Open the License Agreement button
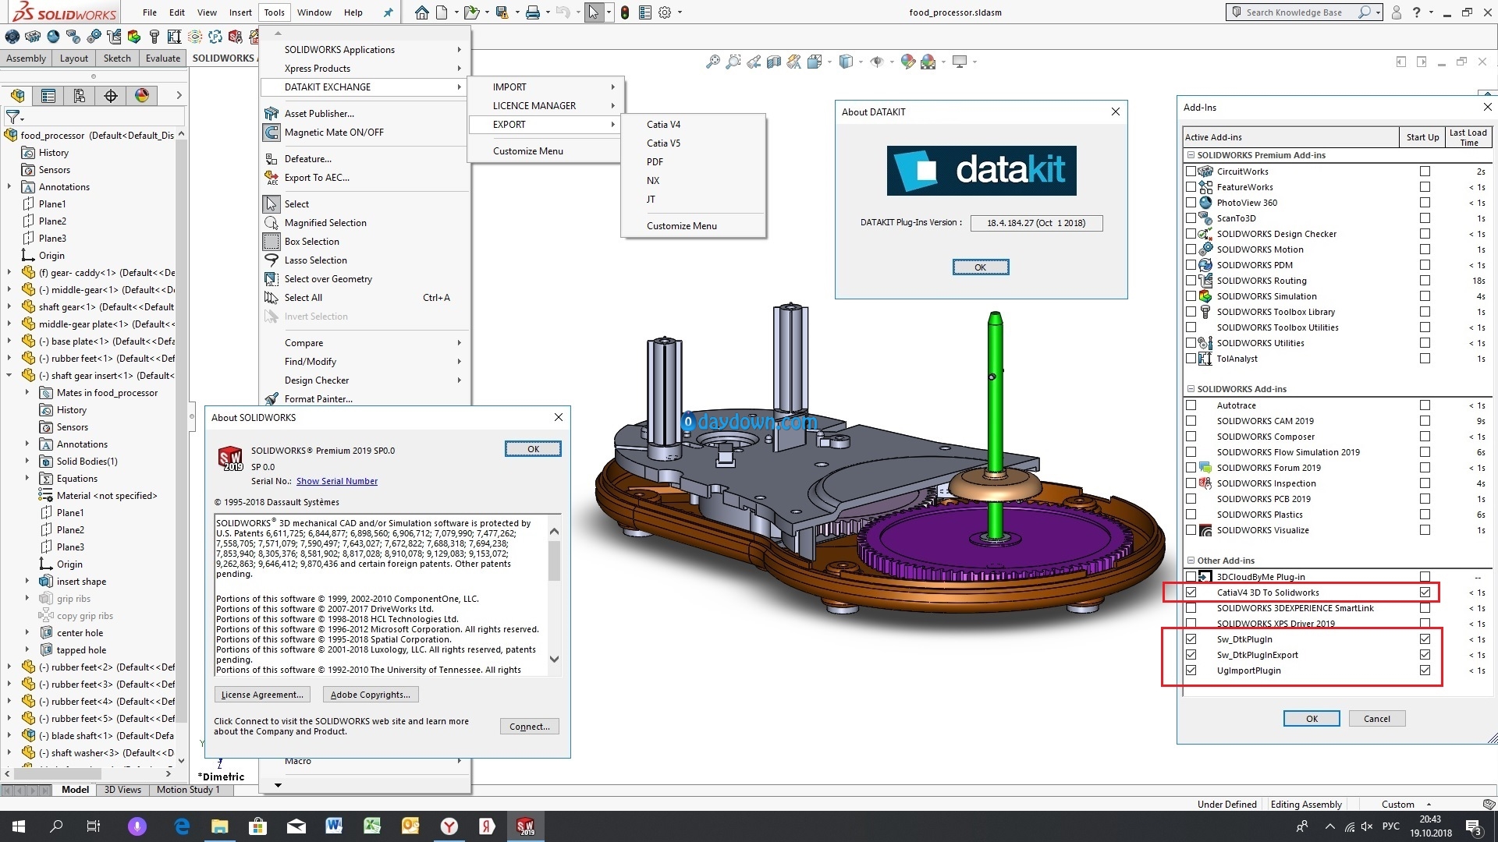1498x842 pixels. pos(262,695)
